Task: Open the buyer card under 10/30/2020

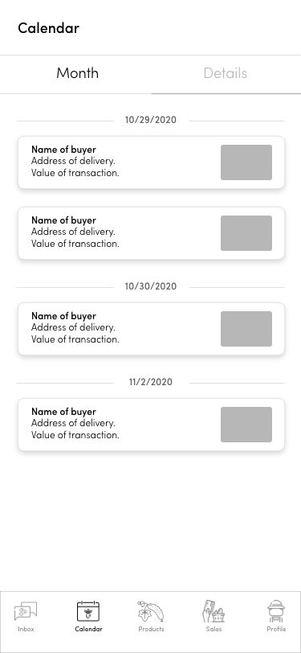Action: click(151, 329)
